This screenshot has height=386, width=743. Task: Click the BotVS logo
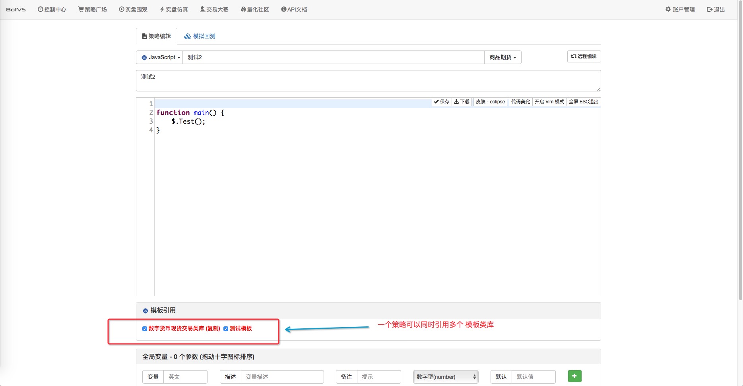[x=16, y=10]
